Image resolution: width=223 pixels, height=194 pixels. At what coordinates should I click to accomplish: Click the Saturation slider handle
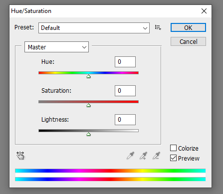click(88, 105)
